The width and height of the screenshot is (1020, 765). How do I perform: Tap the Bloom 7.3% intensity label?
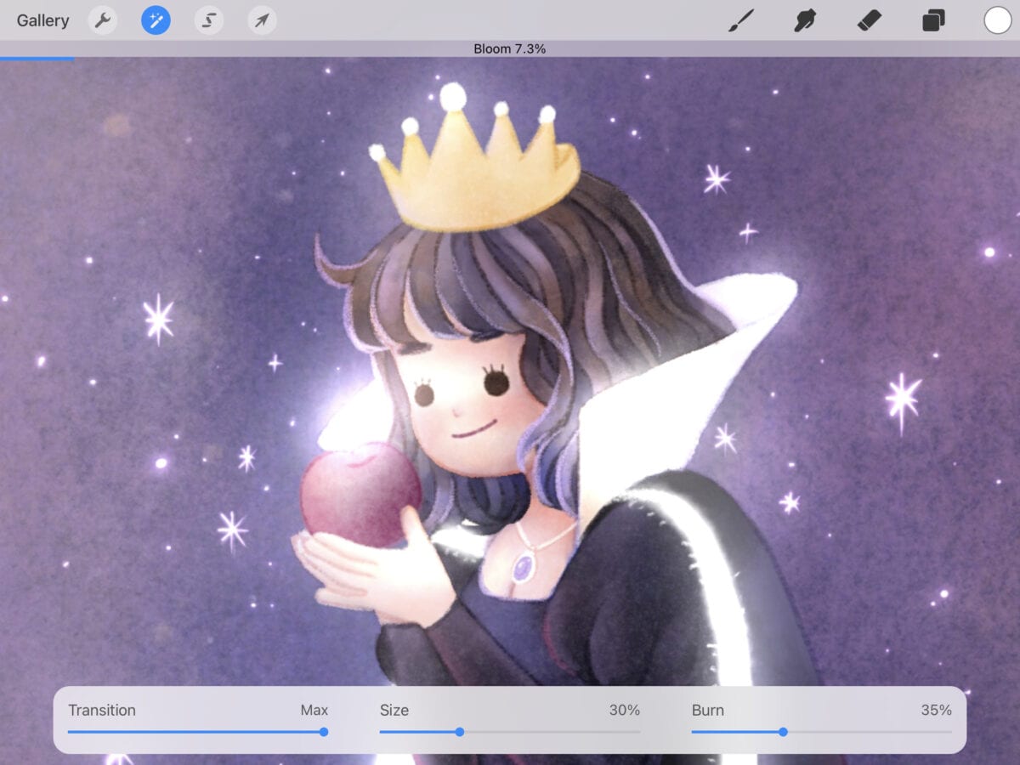click(509, 48)
